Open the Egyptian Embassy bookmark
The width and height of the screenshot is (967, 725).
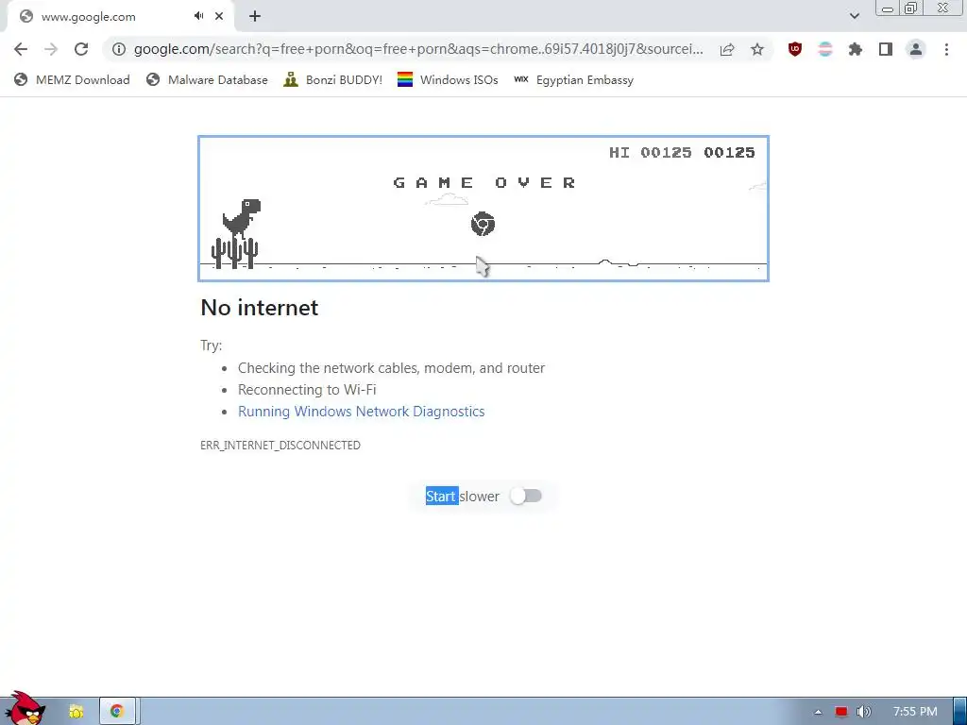(573, 79)
